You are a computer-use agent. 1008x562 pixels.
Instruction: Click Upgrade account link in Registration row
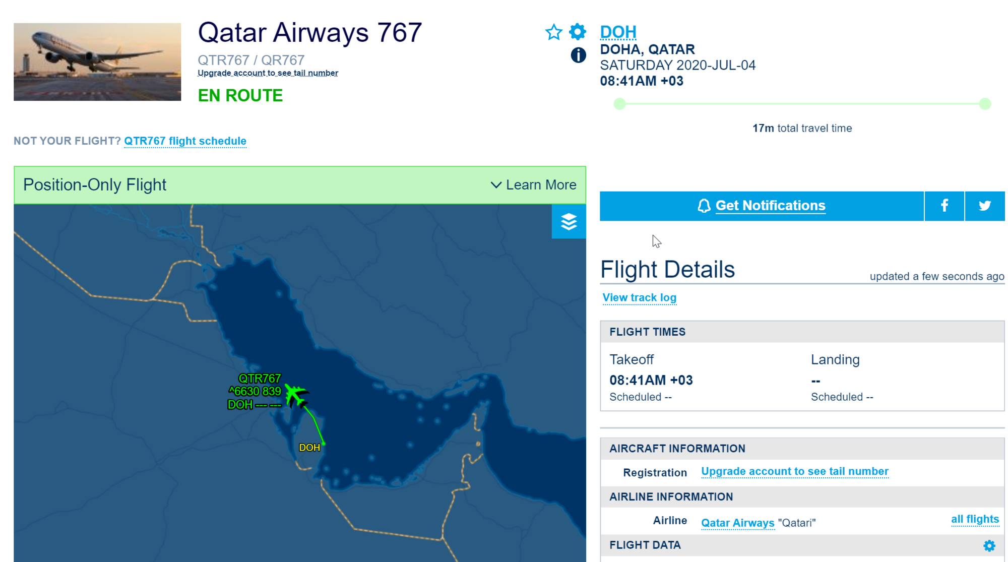pos(795,471)
